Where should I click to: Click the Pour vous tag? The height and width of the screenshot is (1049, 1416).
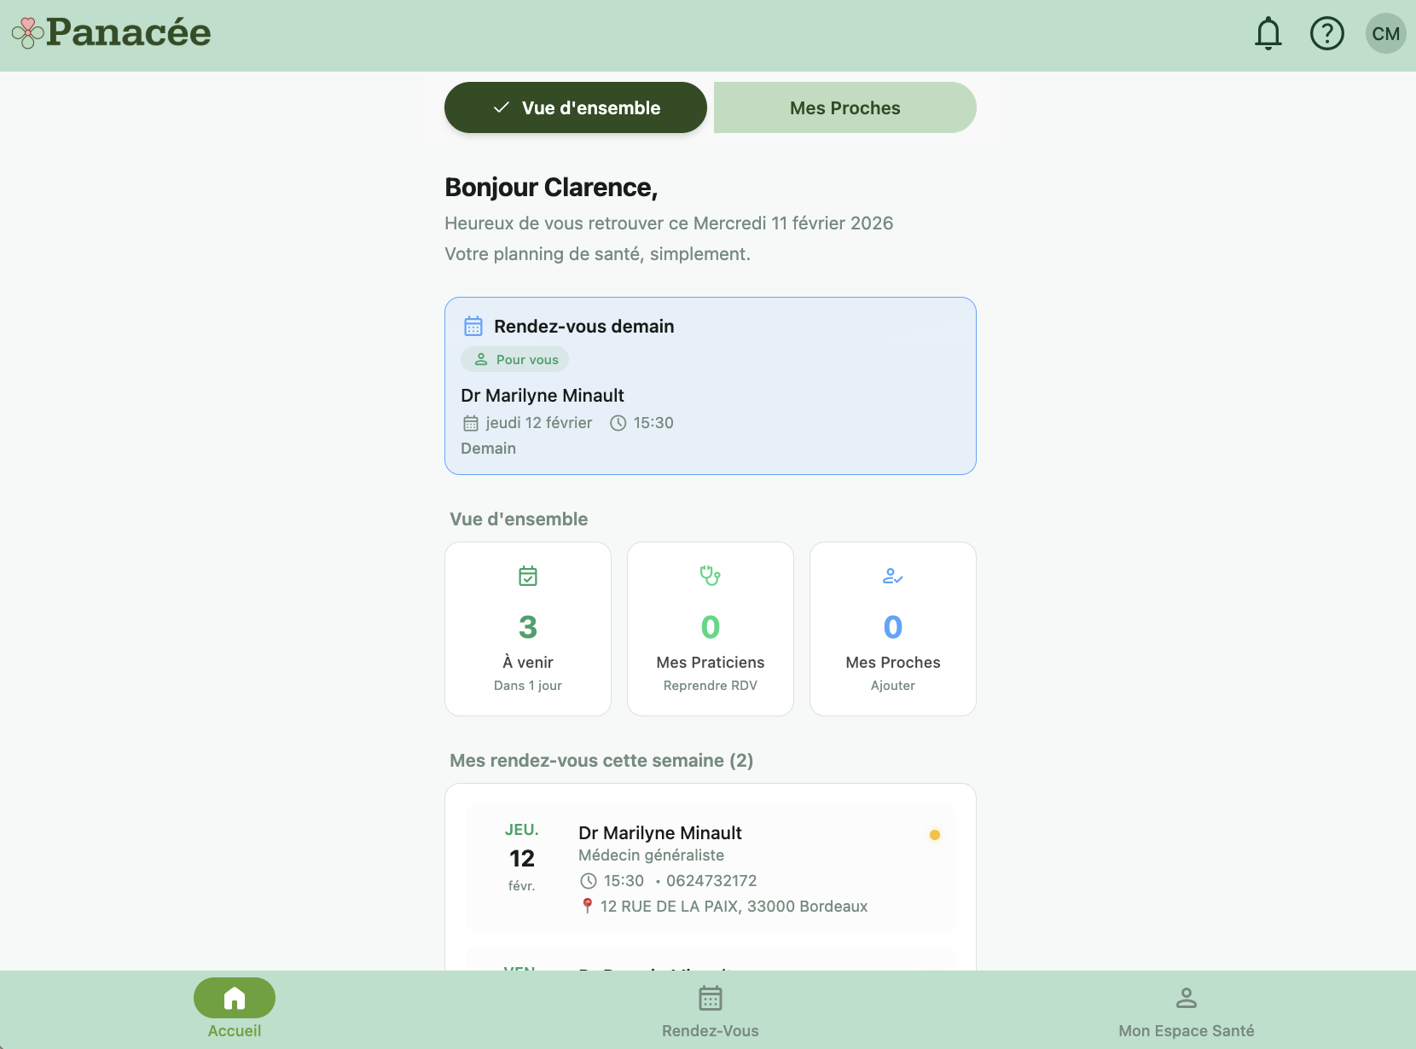[x=515, y=359]
